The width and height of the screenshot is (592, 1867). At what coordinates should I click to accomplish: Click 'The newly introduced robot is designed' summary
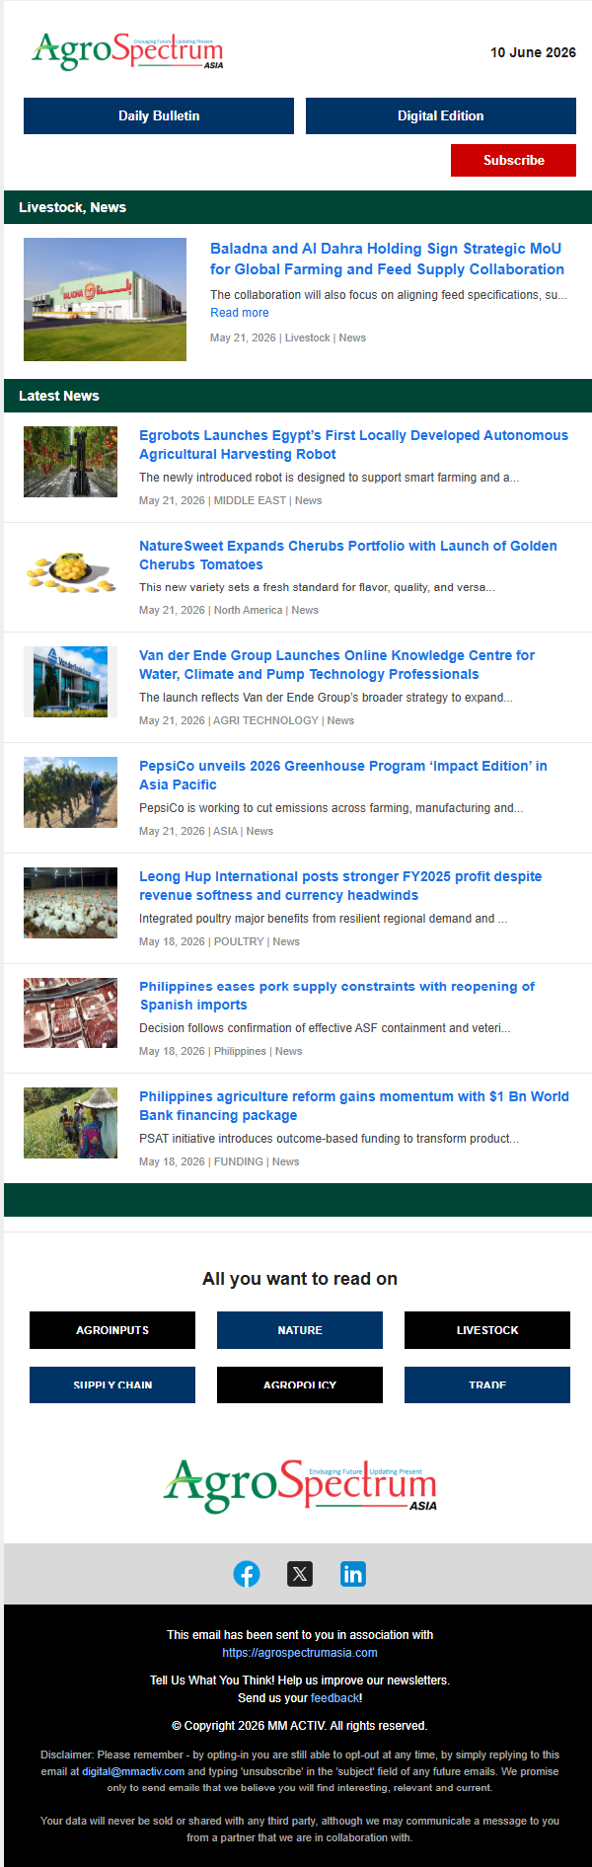329,478
